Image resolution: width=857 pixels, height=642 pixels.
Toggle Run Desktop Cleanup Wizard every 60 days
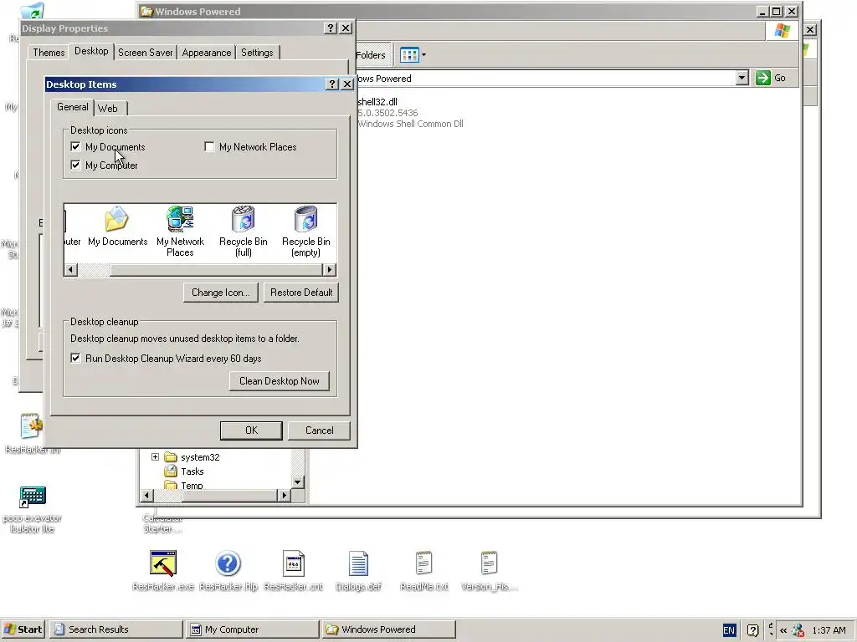point(75,358)
